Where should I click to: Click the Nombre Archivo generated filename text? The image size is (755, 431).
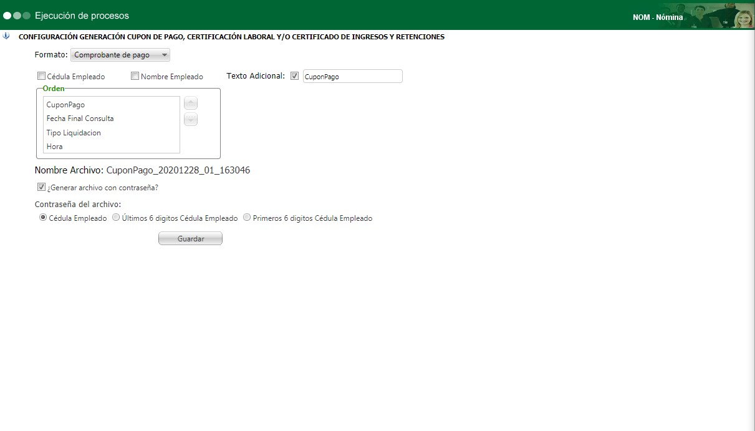coord(178,170)
